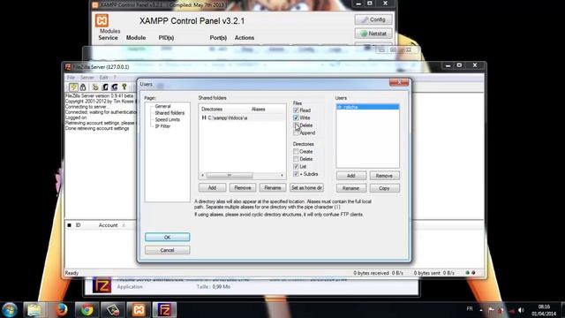
Task: Click the XAMPP orange logo icon
Action: point(102,20)
